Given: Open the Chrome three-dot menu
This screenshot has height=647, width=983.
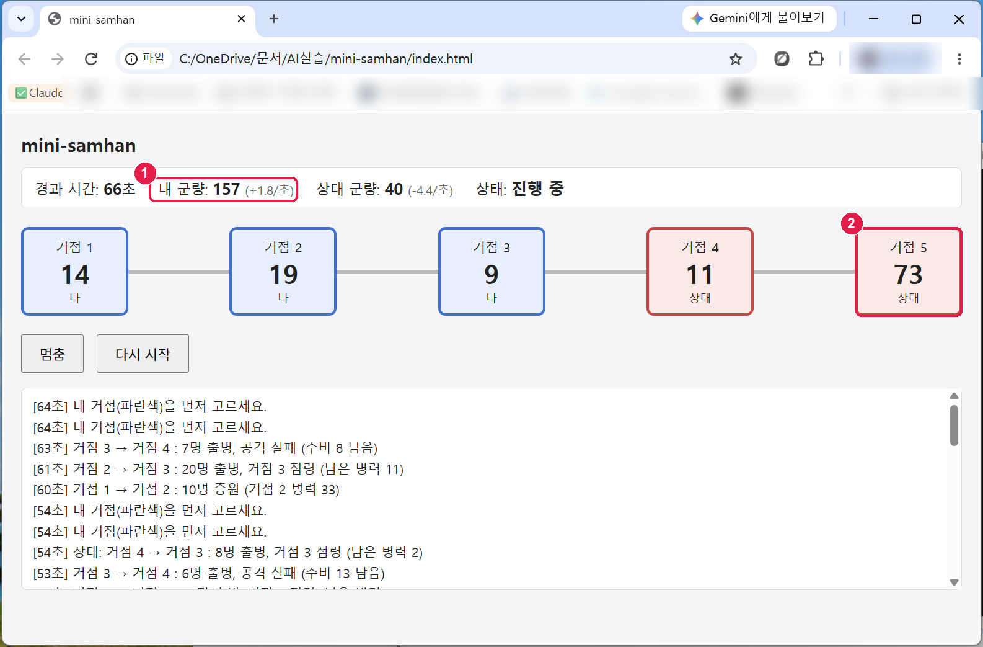Looking at the screenshot, I should pos(959,59).
